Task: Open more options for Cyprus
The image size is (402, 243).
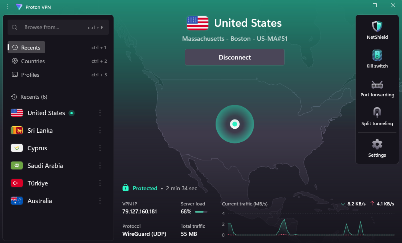Action: click(x=100, y=148)
